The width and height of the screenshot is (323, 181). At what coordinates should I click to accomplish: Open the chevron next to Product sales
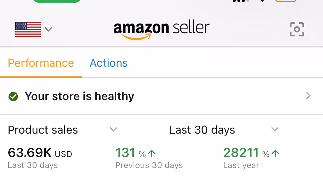pos(113,129)
